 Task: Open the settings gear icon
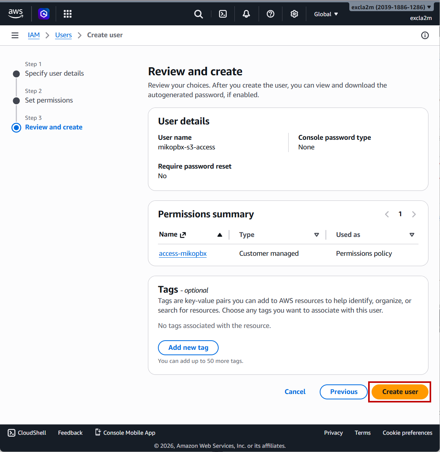(x=294, y=14)
